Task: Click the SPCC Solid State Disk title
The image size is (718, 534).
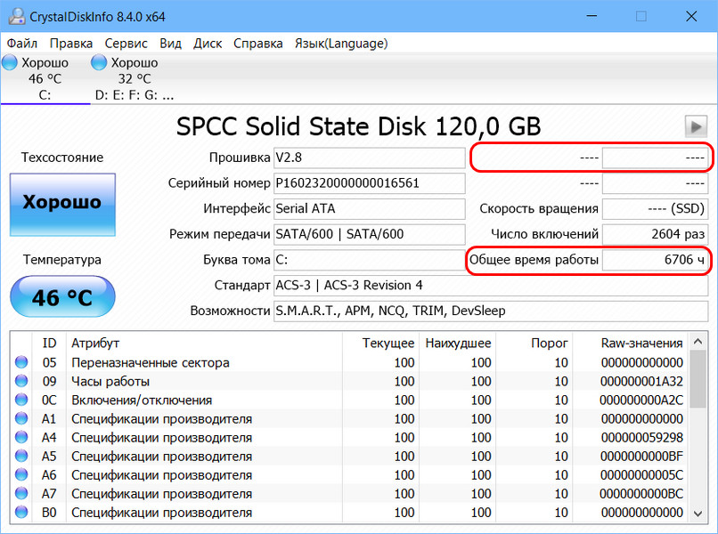Action: (x=358, y=126)
